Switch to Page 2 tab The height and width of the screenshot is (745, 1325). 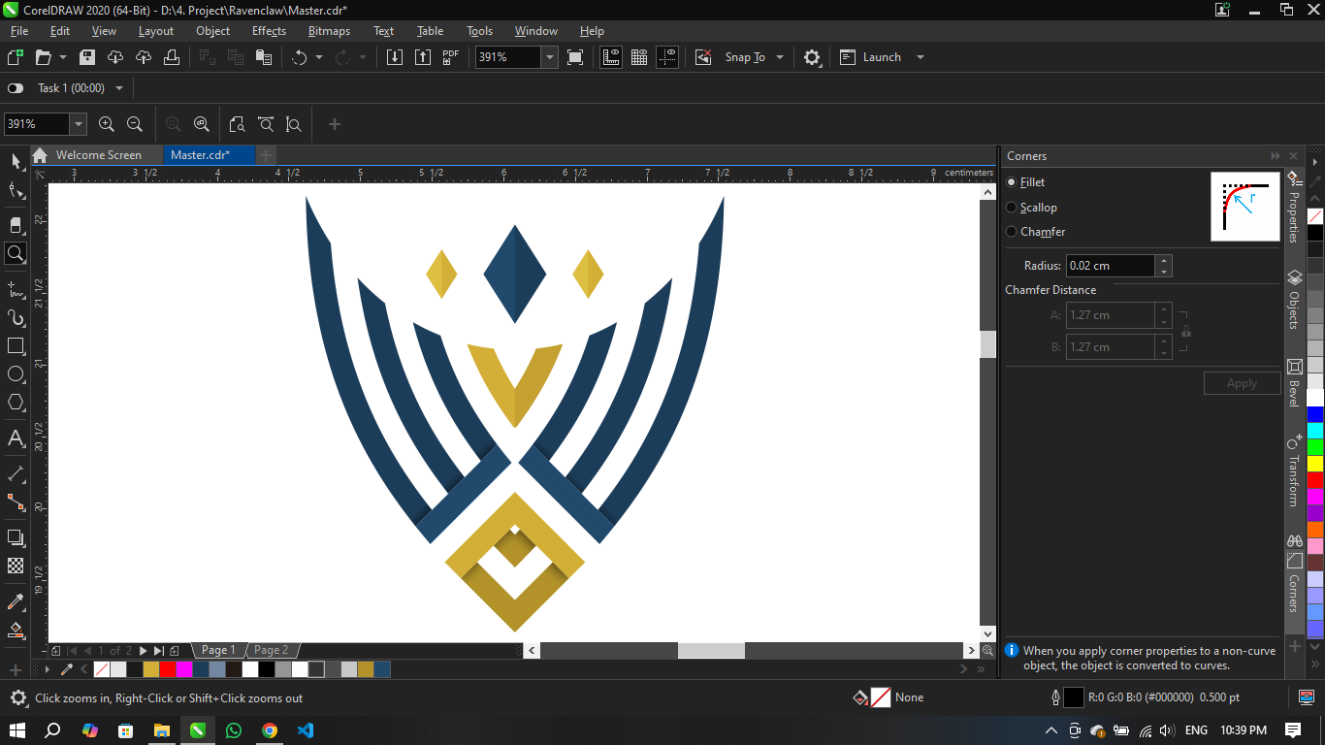(x=271, y=650)
